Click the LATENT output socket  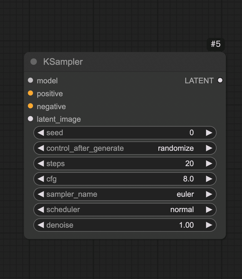tap(220, 80)
